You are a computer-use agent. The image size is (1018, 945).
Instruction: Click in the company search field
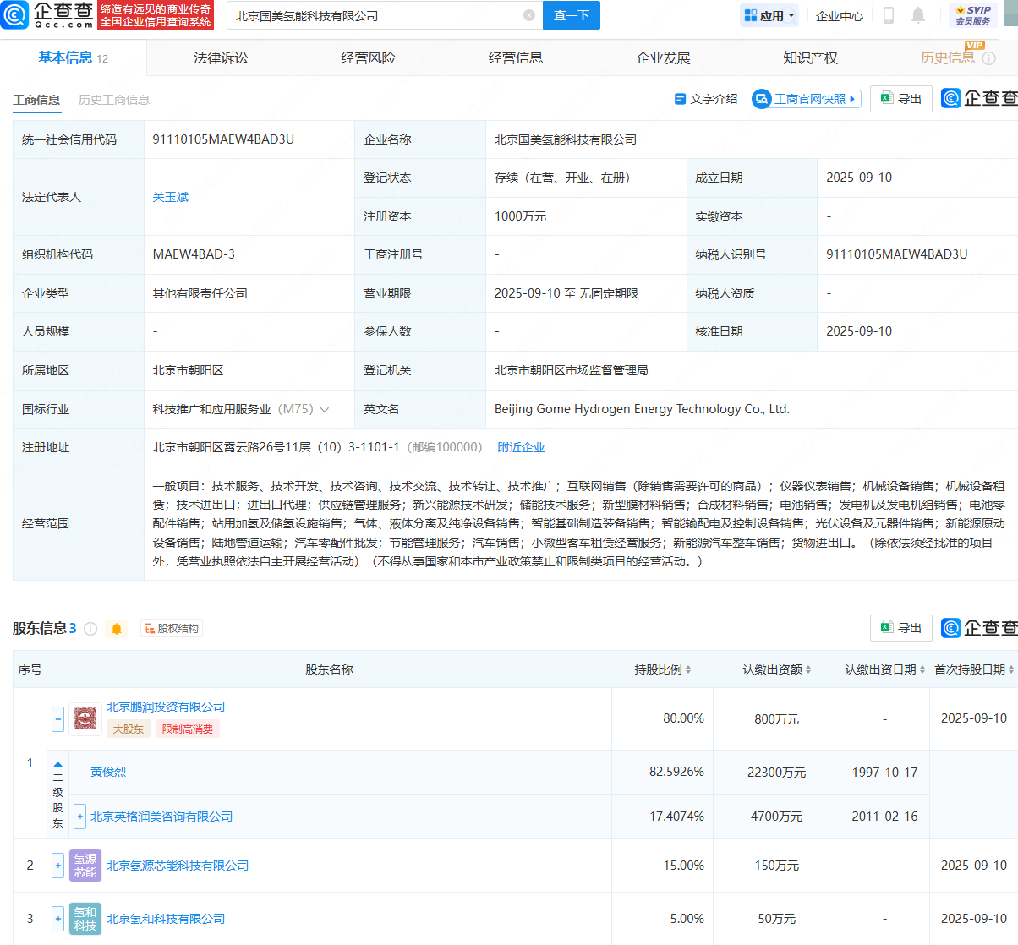(x=372, y=15)
